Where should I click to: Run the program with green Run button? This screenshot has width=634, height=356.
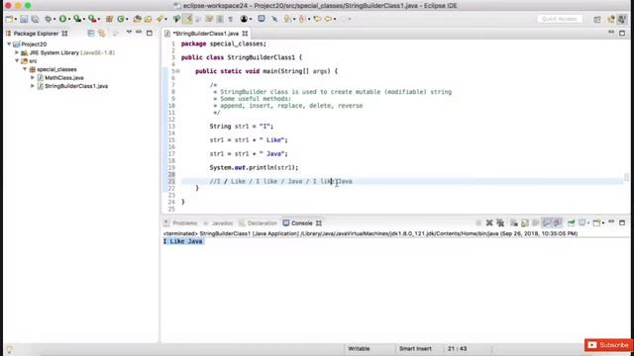pos(62,19)
